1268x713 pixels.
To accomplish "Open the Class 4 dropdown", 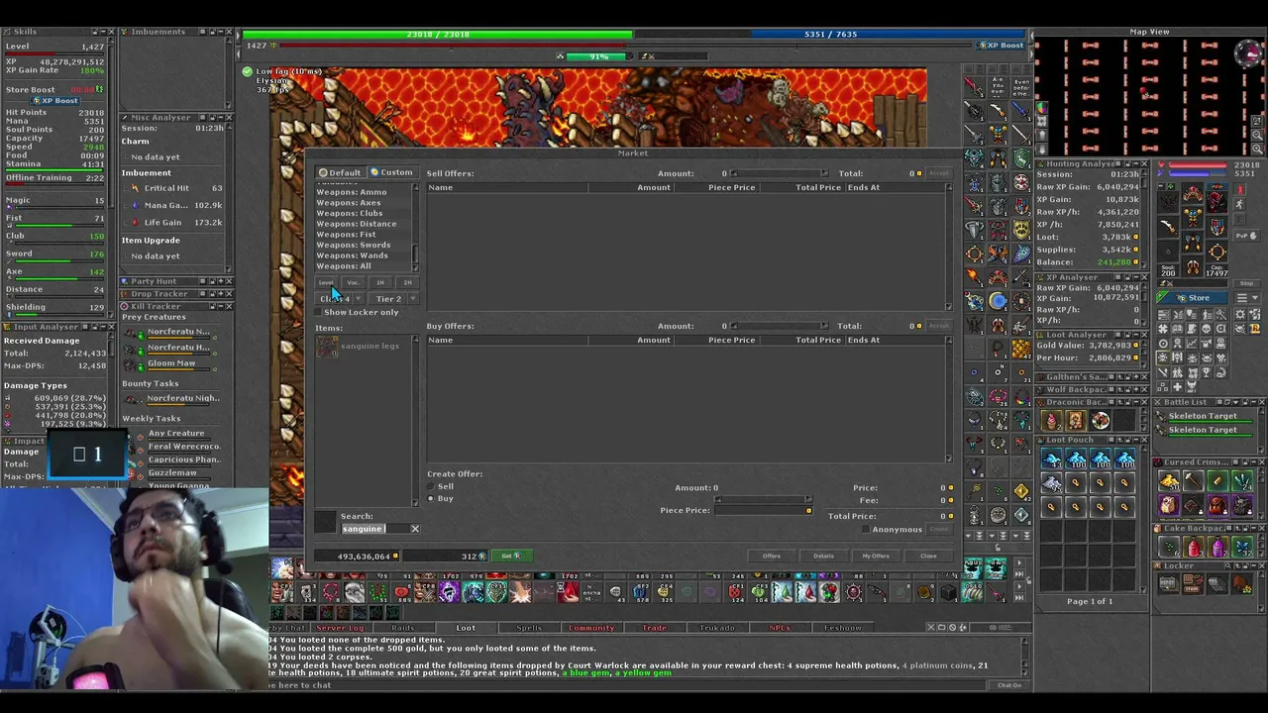I will [x=340, y=299].
